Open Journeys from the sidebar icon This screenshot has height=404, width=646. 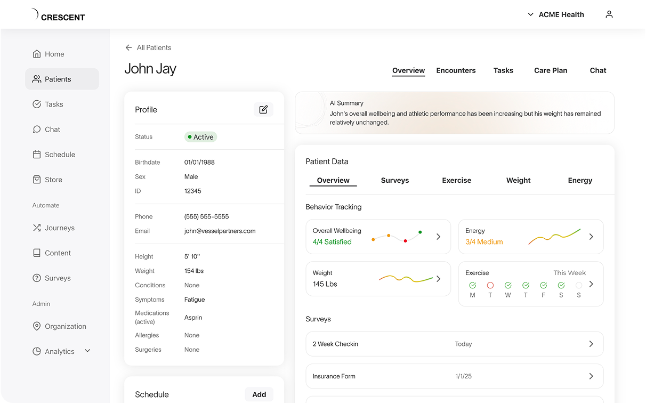pos(37,228)
